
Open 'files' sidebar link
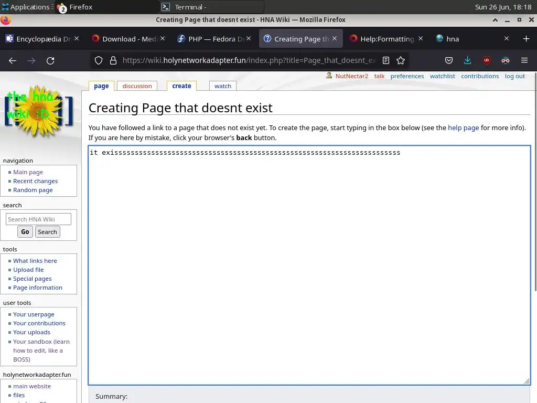tap(19, 395)
